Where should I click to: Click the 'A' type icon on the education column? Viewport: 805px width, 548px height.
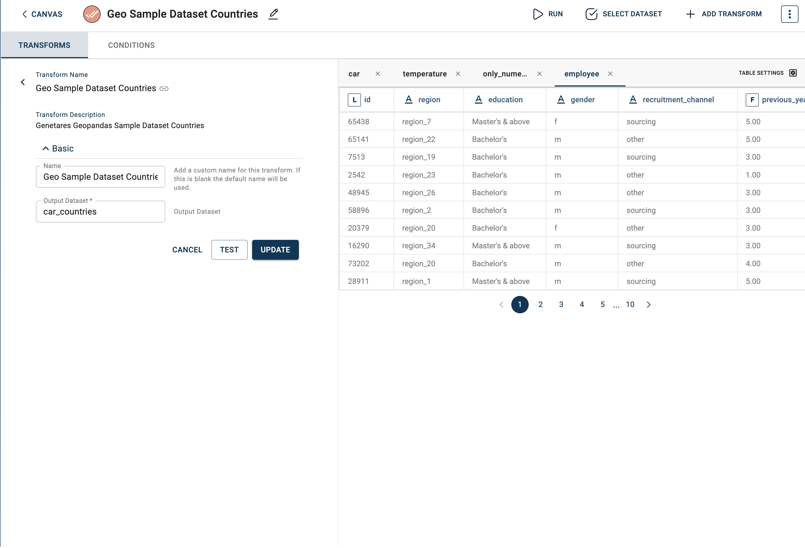(x=478, y=100)
